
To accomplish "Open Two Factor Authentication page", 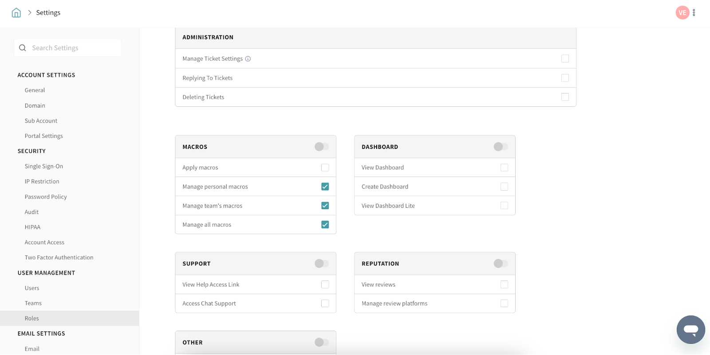I will [x=59, y=257].
